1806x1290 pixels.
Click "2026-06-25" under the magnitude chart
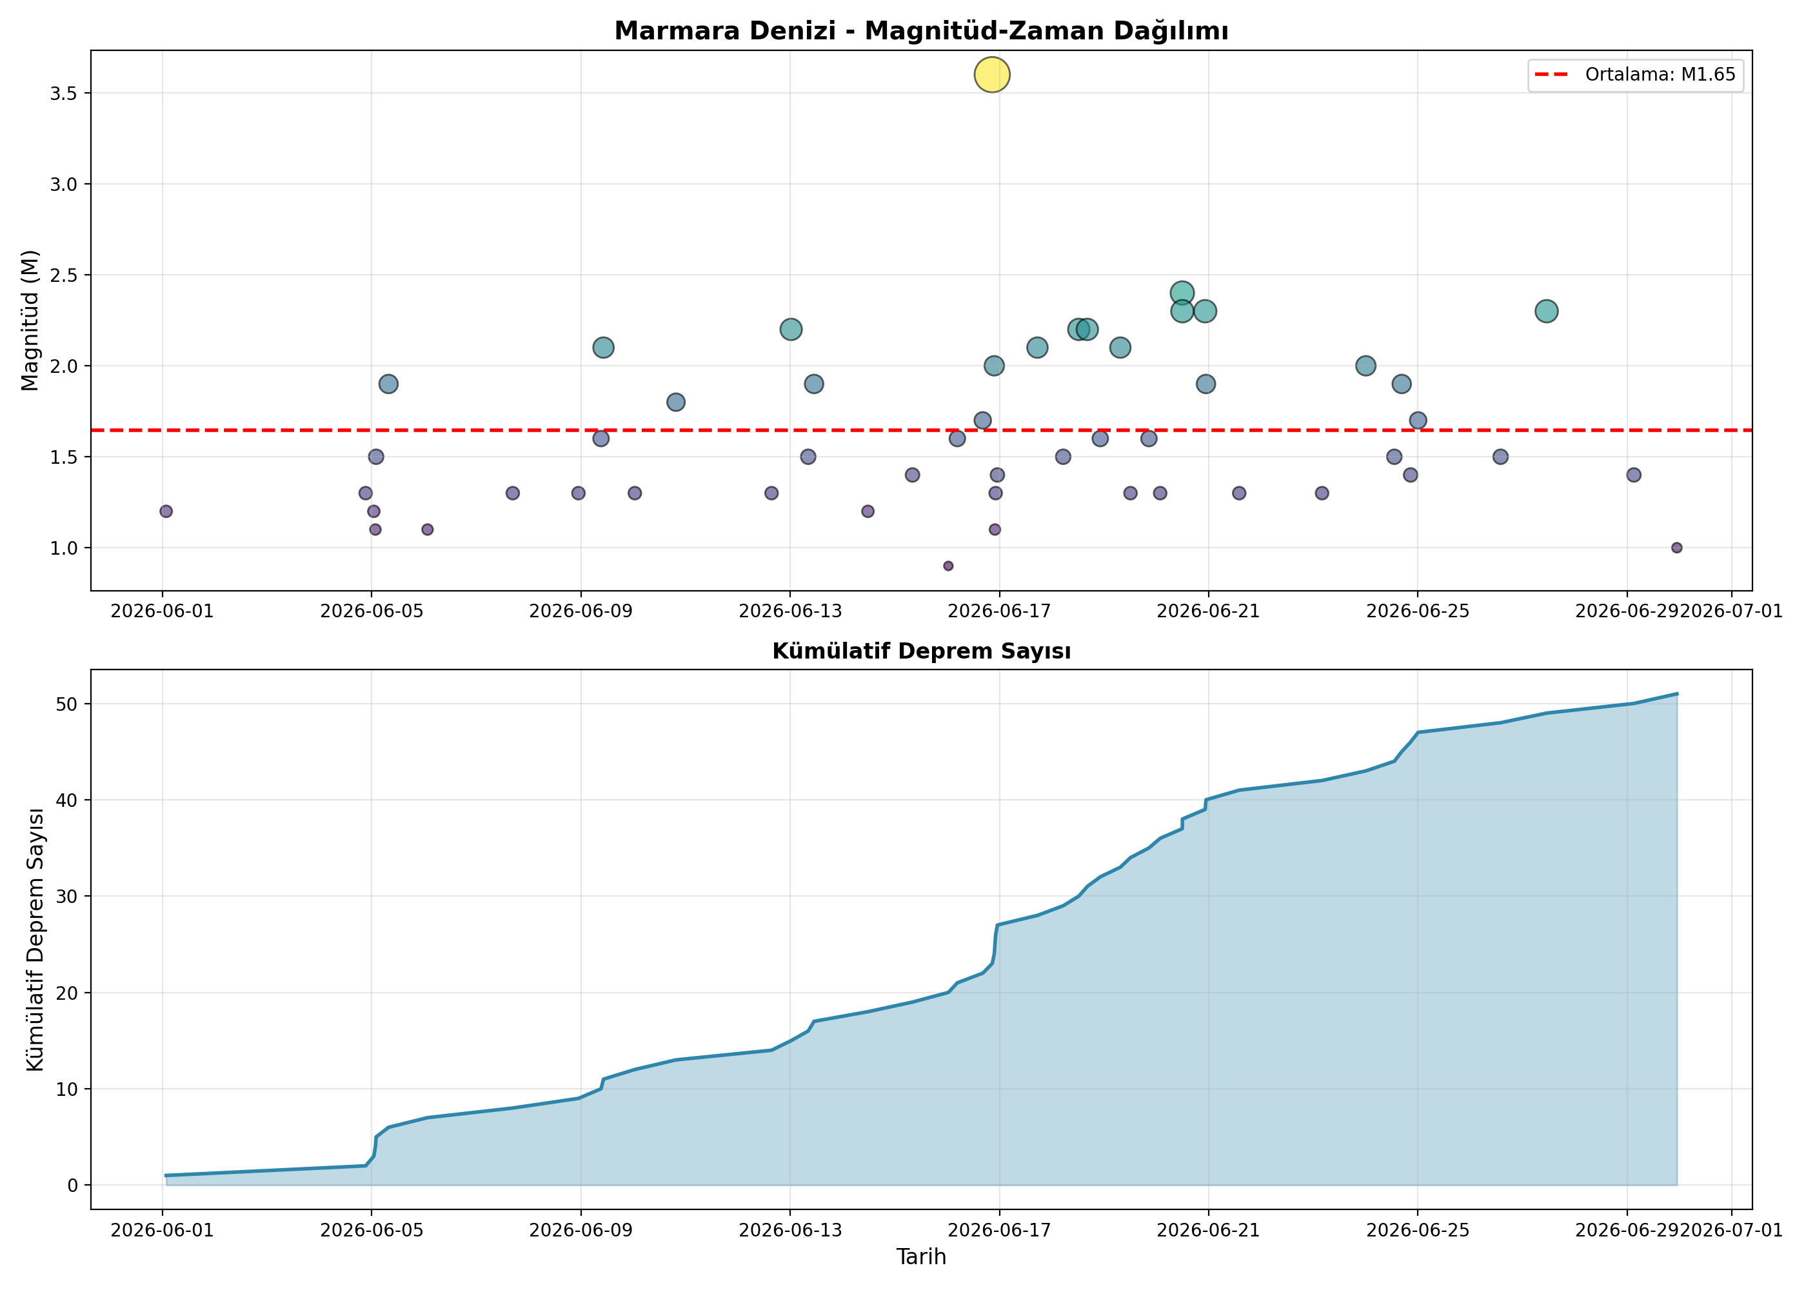pyautogui.click(x=1418, y=611)
